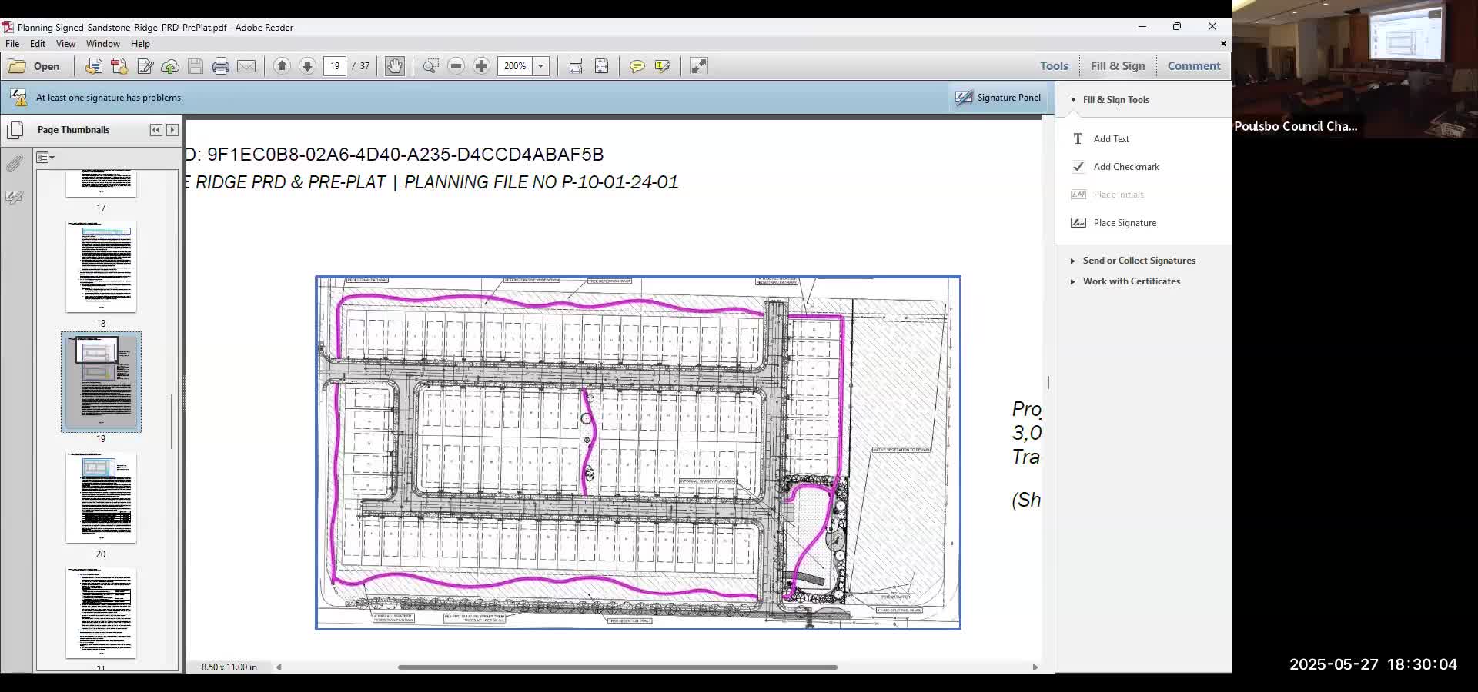
Task: Expand Send or Collect Signatures section
Action: 1138,260
